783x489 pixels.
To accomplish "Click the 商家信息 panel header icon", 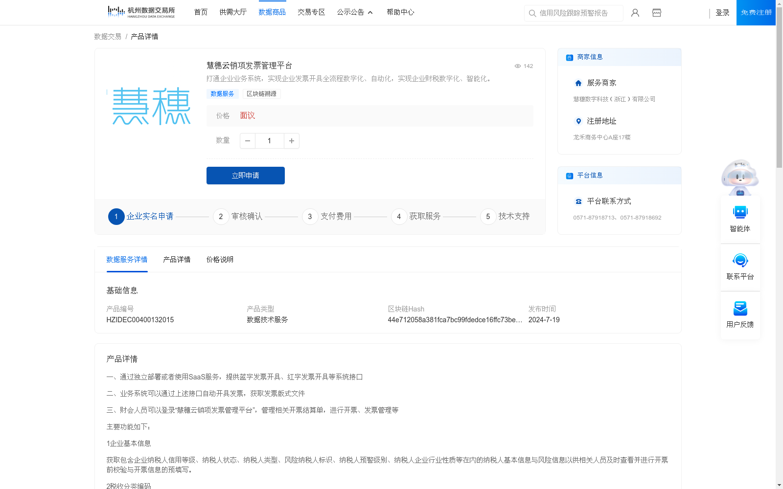I will pyautogui.click(x=570, y=57).
